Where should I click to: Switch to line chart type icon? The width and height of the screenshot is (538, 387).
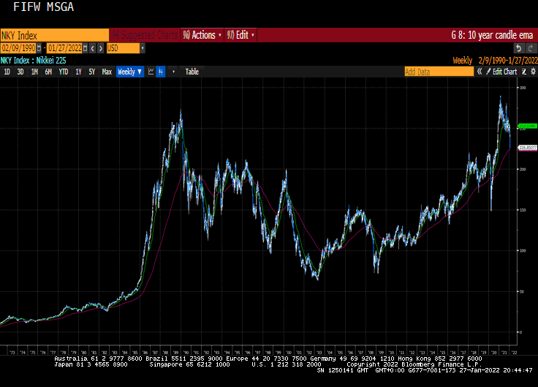[151, 72]
